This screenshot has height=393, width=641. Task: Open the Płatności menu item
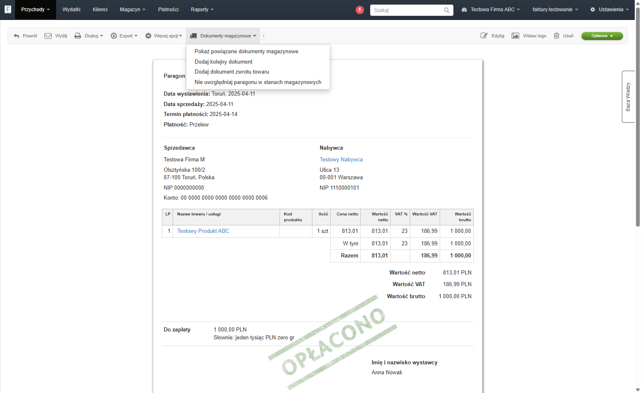pos(168,10)
